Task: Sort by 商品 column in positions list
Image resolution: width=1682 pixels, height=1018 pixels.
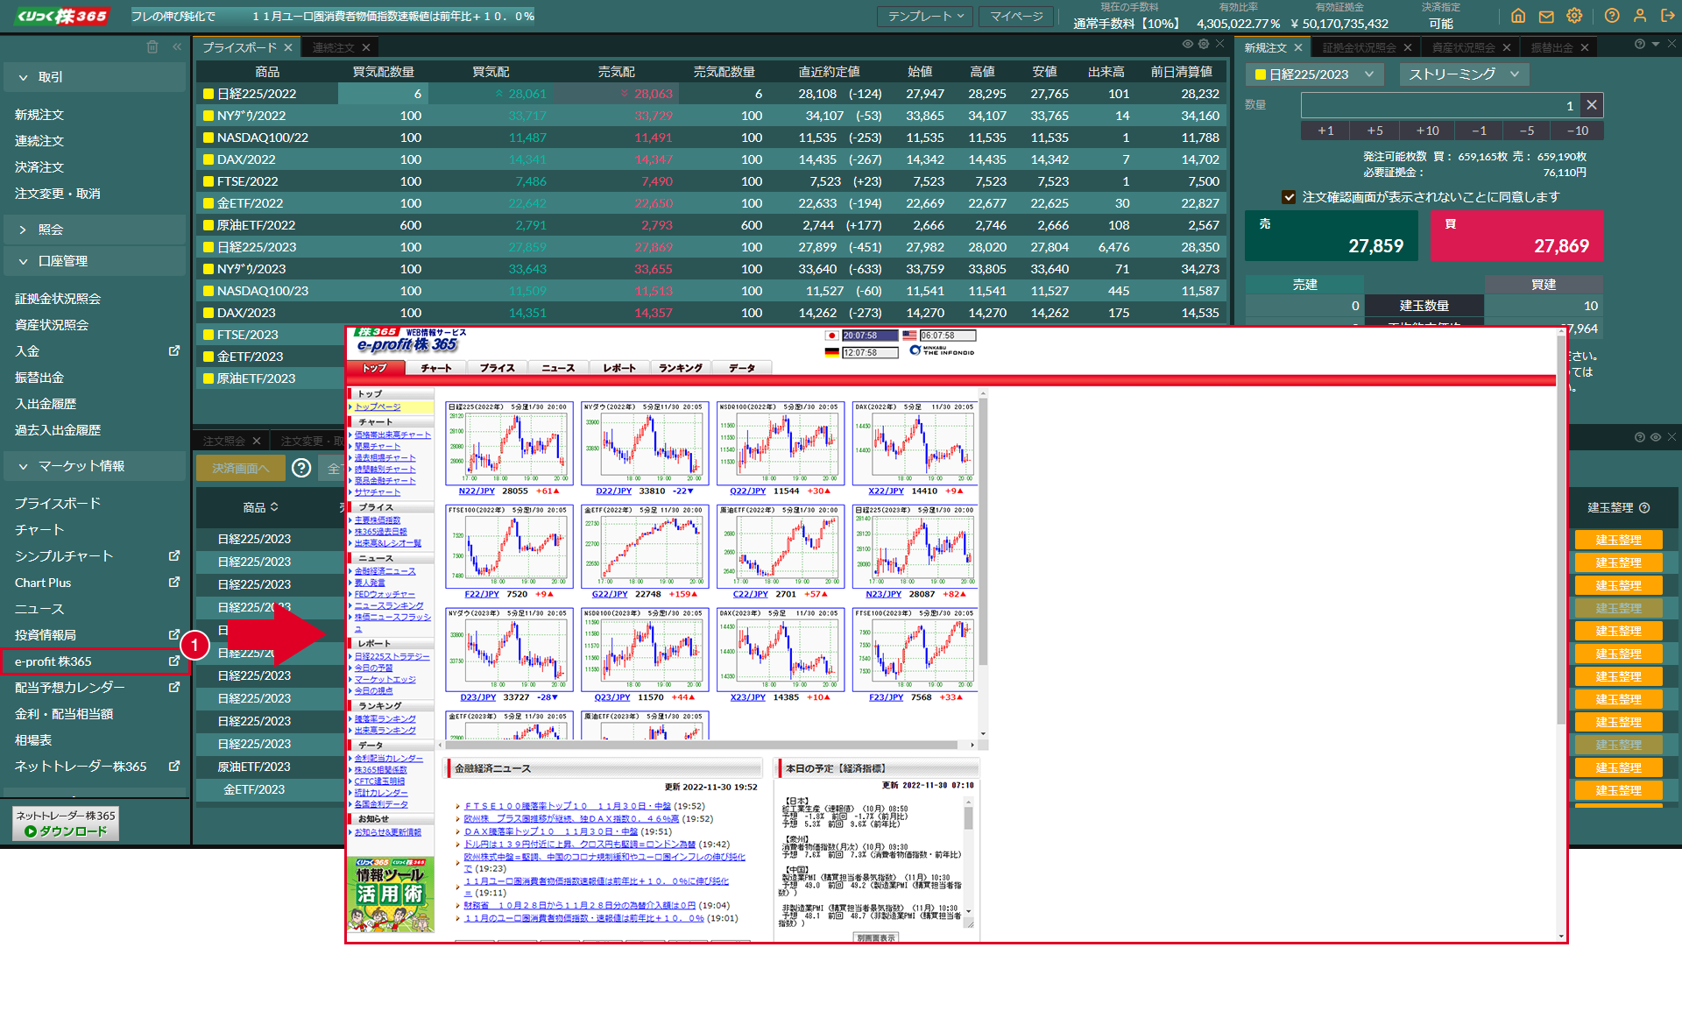Action: (x=261, y=507)
